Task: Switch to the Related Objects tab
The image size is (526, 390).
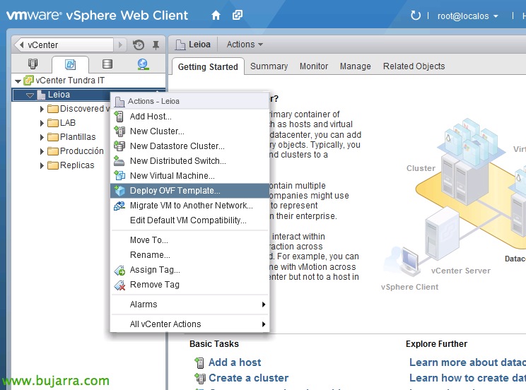Action: (414, 66)
